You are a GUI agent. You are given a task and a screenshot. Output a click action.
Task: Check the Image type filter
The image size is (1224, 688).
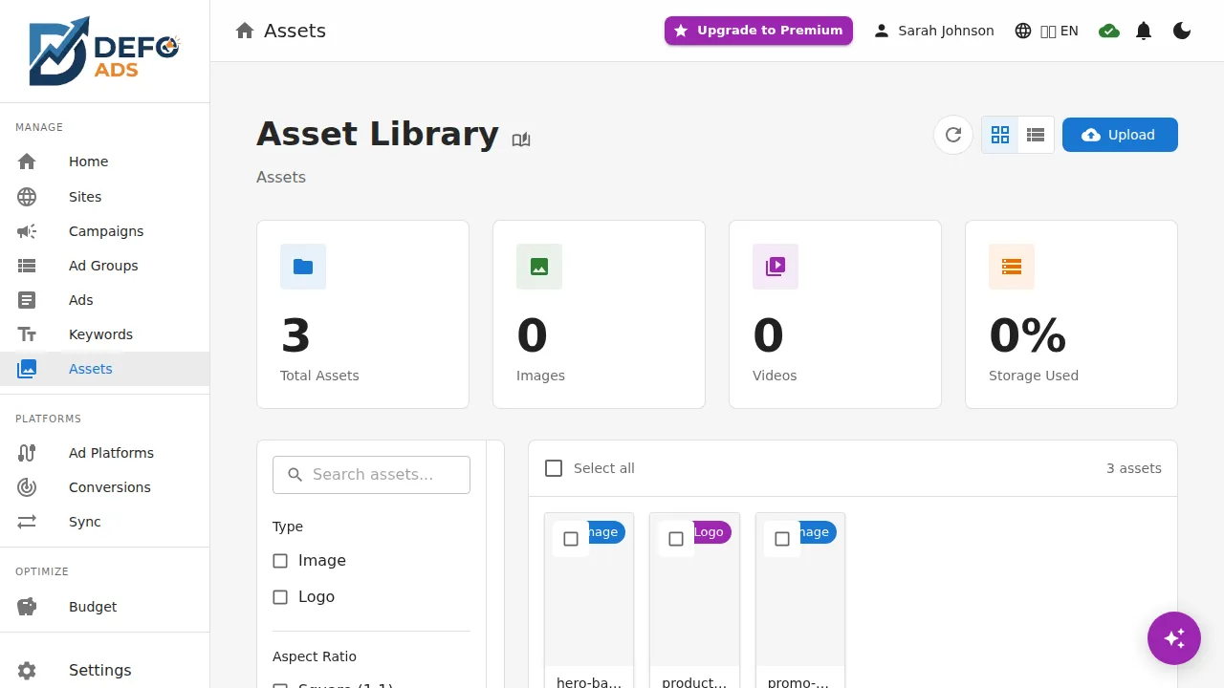pos(280,561)
